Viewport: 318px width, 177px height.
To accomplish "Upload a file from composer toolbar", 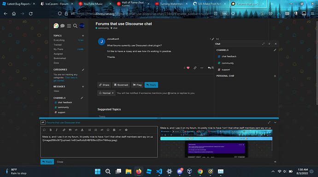I will (82, 130).
